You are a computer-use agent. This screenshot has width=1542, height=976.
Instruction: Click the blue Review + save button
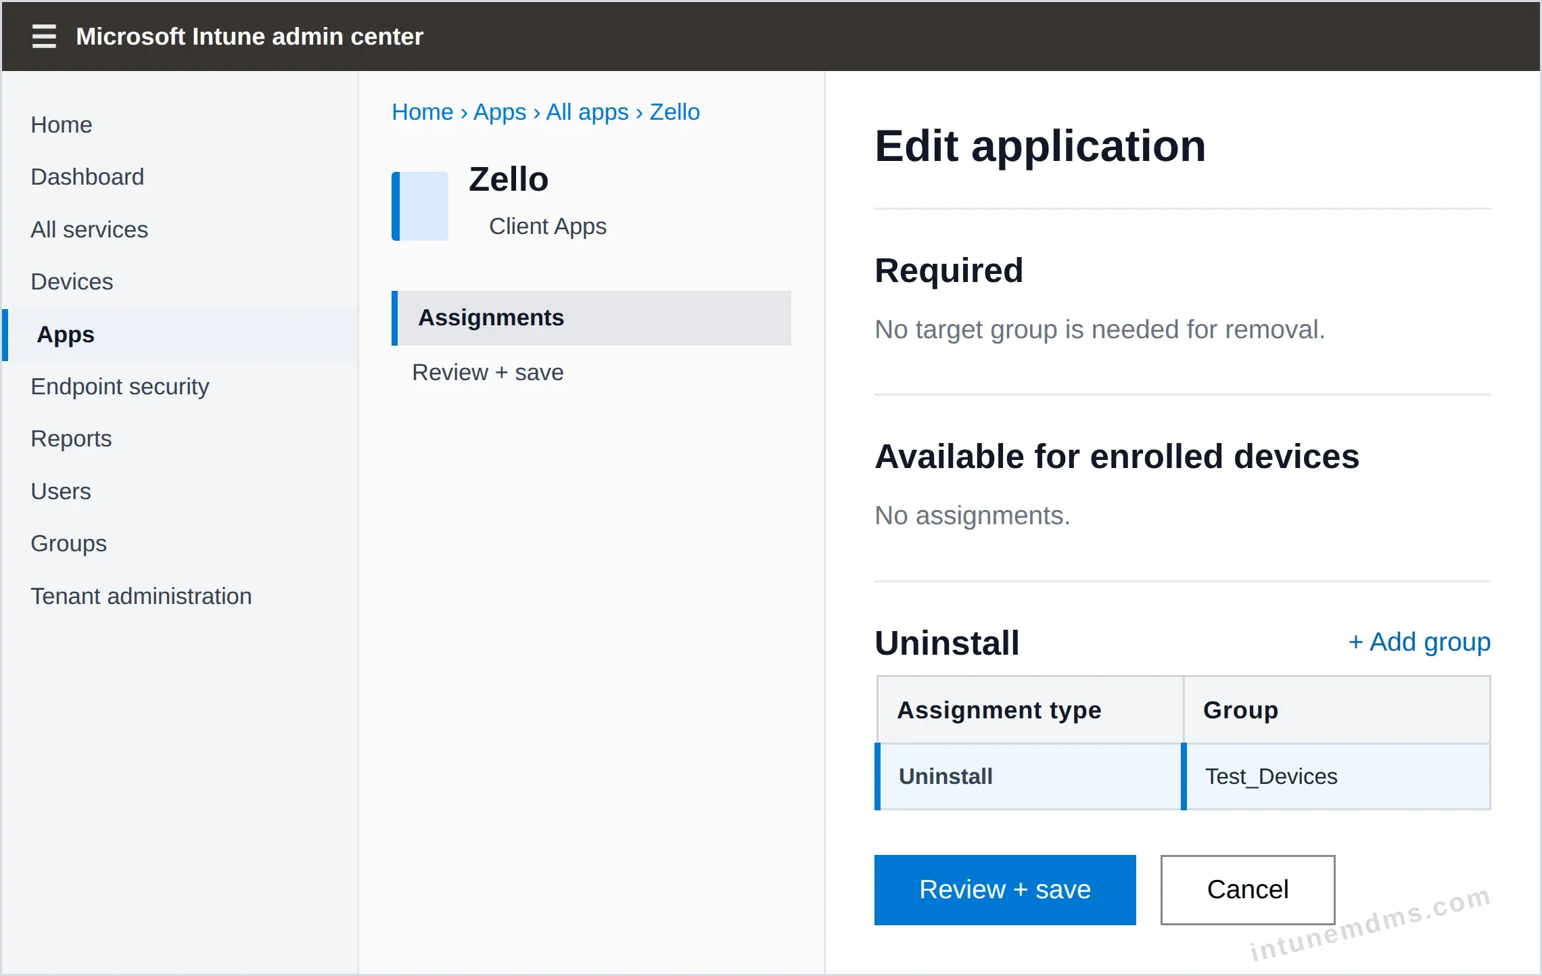click(1005, 890)
